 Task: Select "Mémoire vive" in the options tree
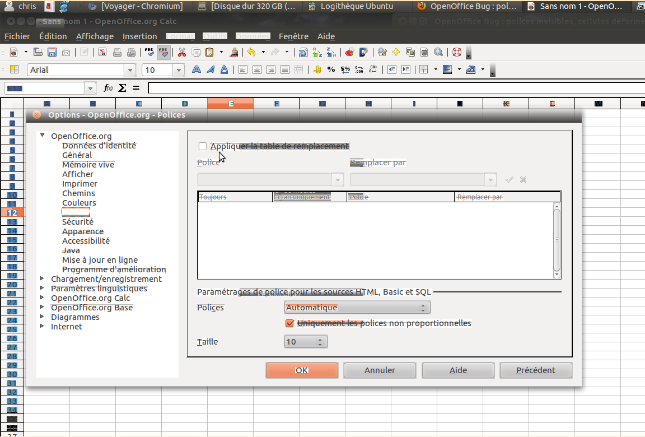(88, 165)
